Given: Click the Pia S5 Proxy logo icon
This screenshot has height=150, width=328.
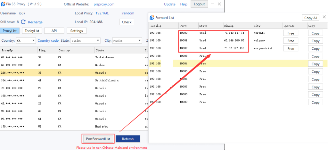Looking at the screenshot, I should [x=3, y=4].
